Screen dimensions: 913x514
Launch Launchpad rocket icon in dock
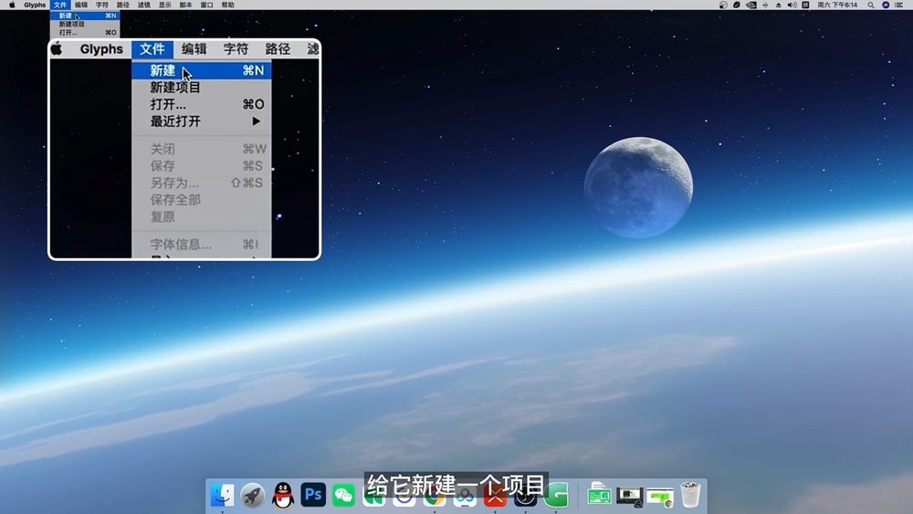253,495
